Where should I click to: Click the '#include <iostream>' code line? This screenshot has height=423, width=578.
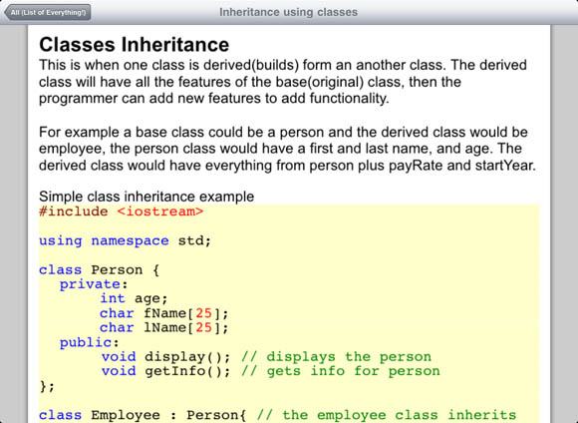(x=122, y=211)
